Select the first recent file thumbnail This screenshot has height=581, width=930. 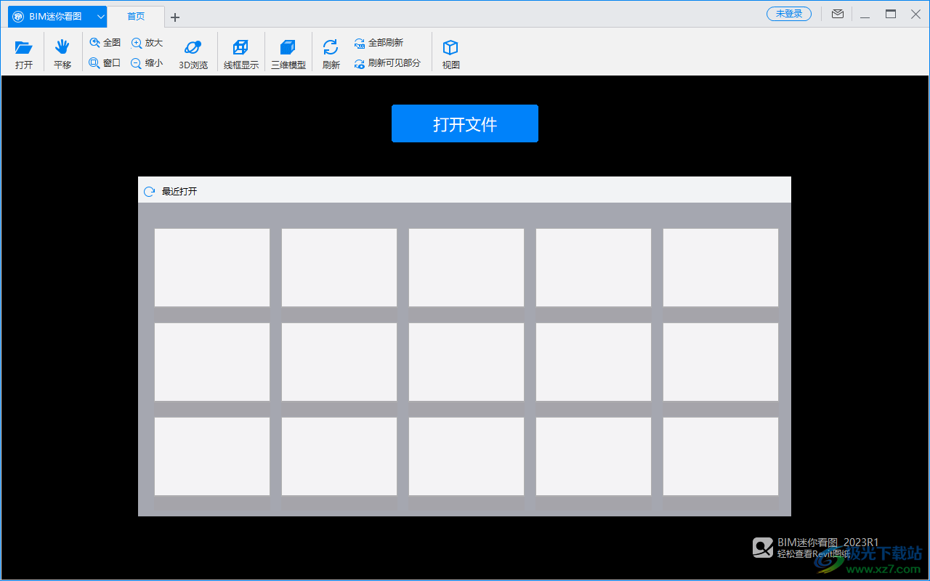click(x=211, y=267)
